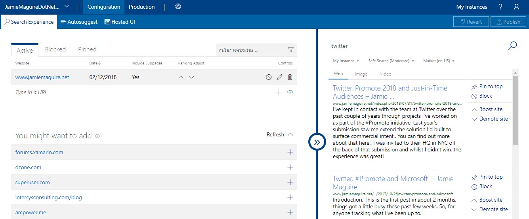Pin to top the #Promote and Microsoft result
Image resolution: width=529 pixels, height=219 pixels.
pos(487,177)
